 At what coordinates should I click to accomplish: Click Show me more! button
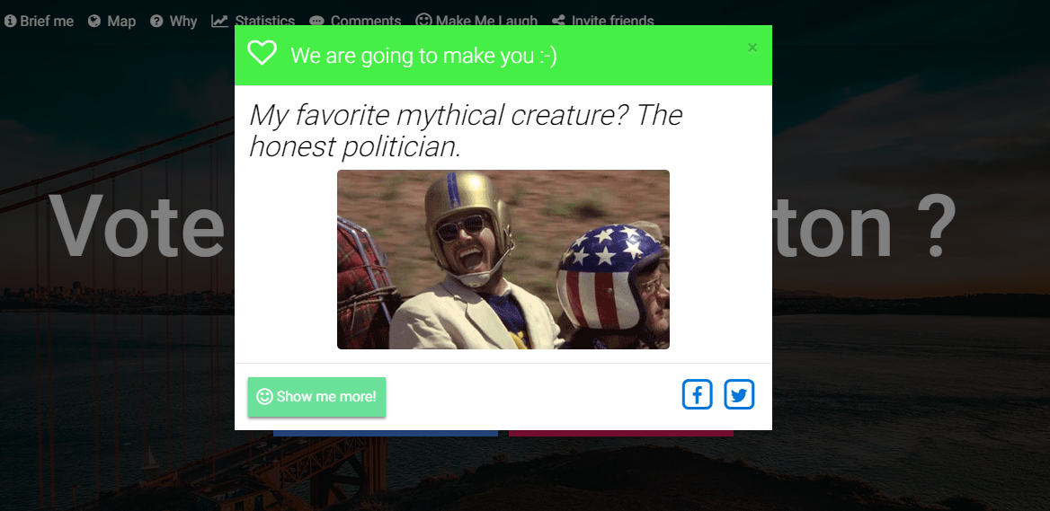[x=316, y=397]
